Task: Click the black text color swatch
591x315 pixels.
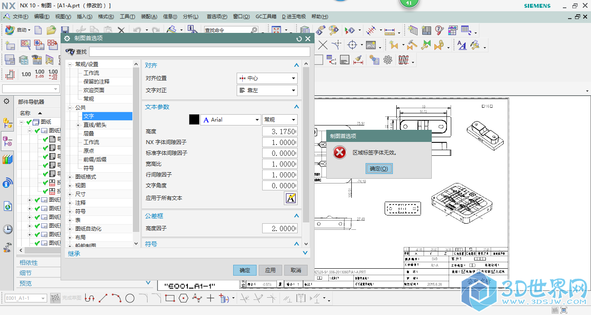Action: point(194,120)
